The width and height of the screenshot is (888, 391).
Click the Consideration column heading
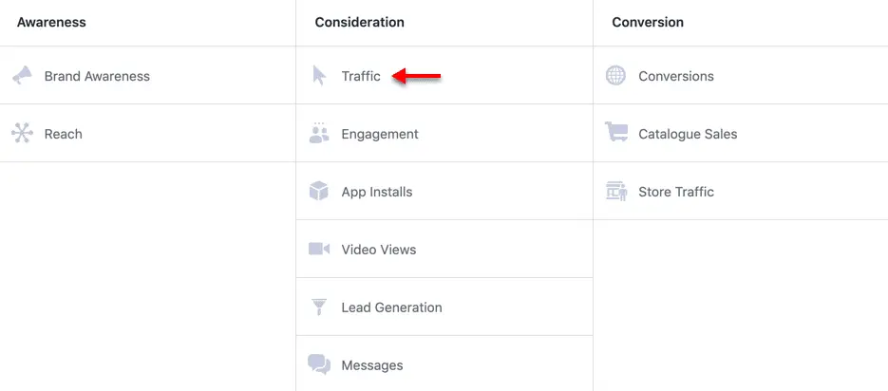360,23
